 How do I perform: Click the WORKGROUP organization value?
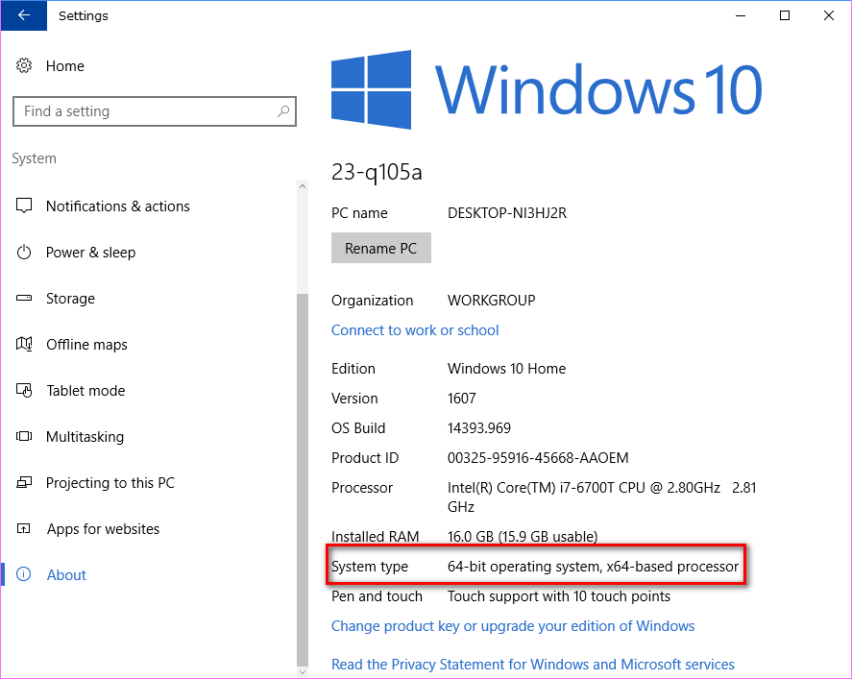491,301
